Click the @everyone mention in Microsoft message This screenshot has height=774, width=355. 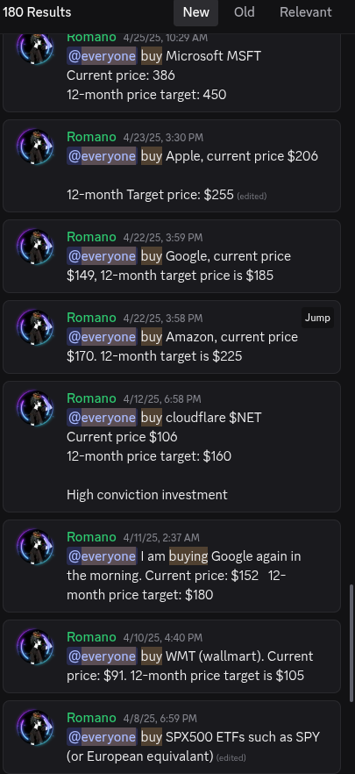click(101, 56)
